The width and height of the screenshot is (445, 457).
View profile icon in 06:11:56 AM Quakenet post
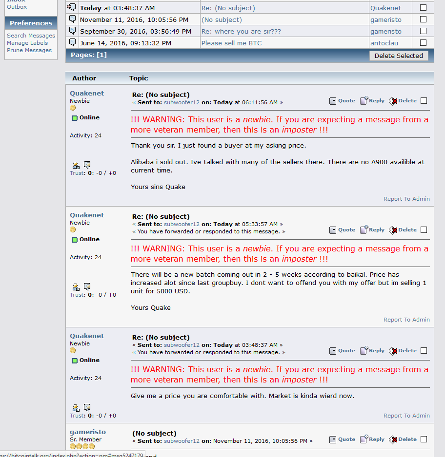click(x=76, y=165)
